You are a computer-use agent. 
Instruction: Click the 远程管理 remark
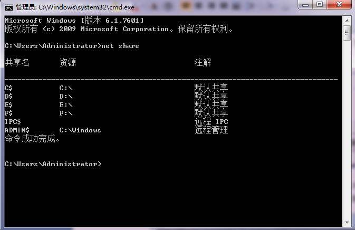(x=211, y=130)
